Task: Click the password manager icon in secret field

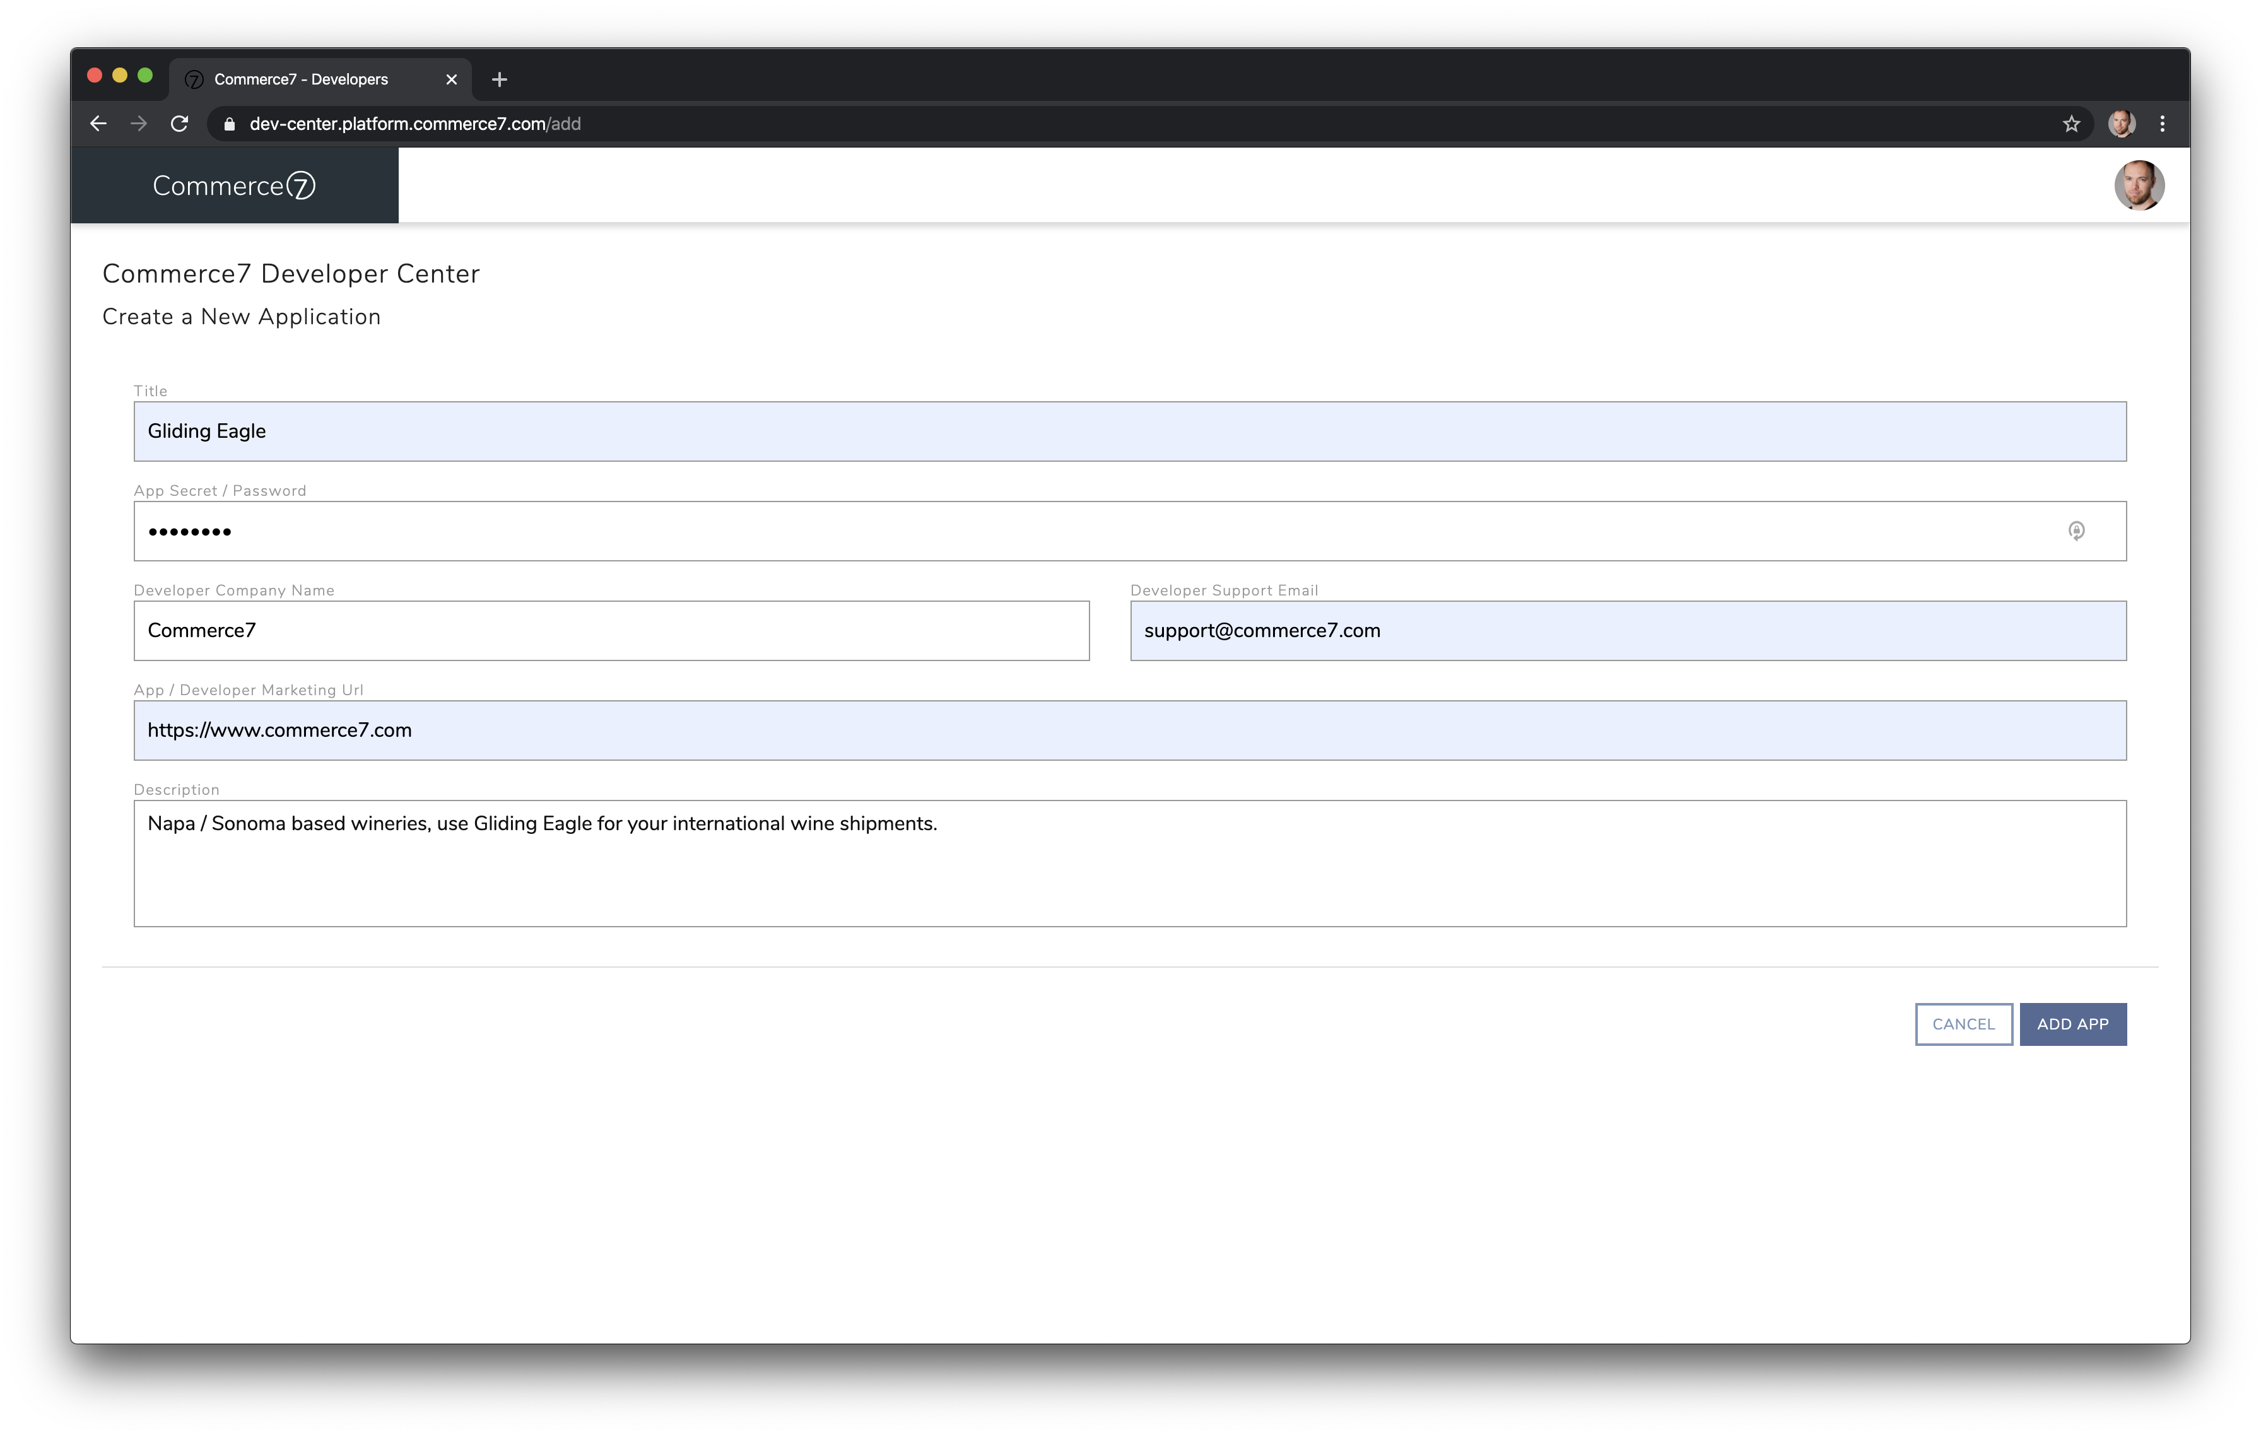Action: click(2076, 531)
